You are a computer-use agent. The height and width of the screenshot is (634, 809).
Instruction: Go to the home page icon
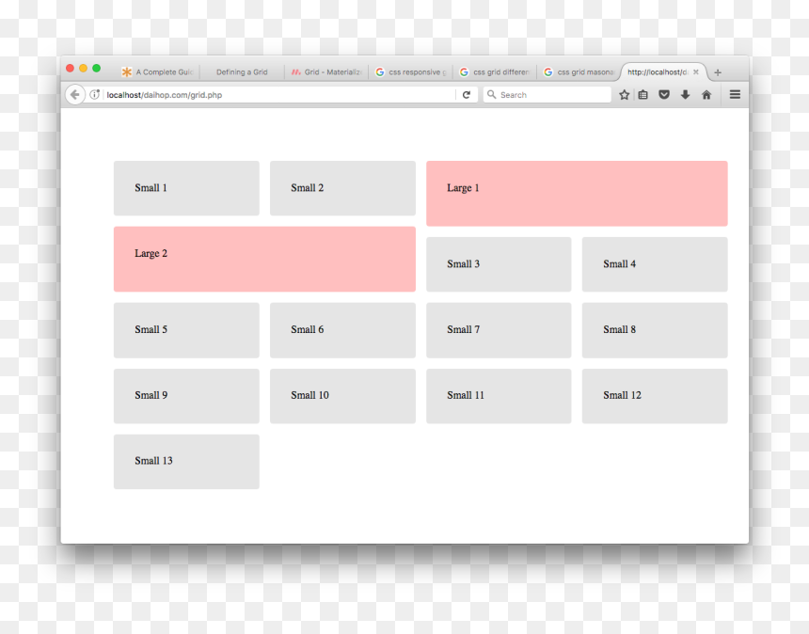point(706,94)
